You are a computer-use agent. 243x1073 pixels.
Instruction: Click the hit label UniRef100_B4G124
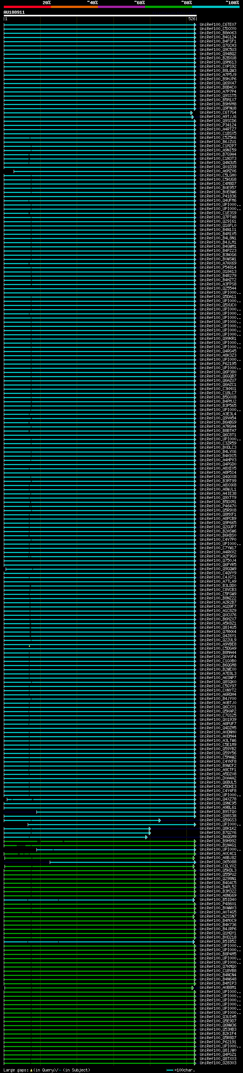pos(218,37)
